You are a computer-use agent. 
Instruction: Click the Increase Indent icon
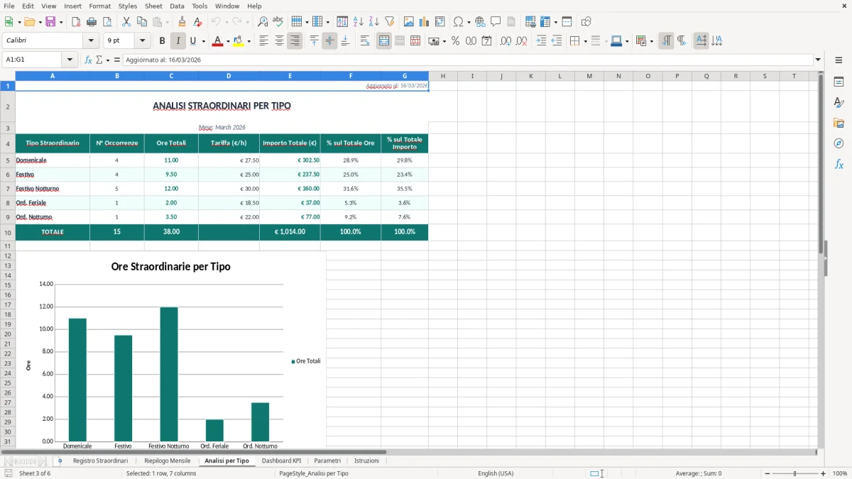tap(541, 41)
